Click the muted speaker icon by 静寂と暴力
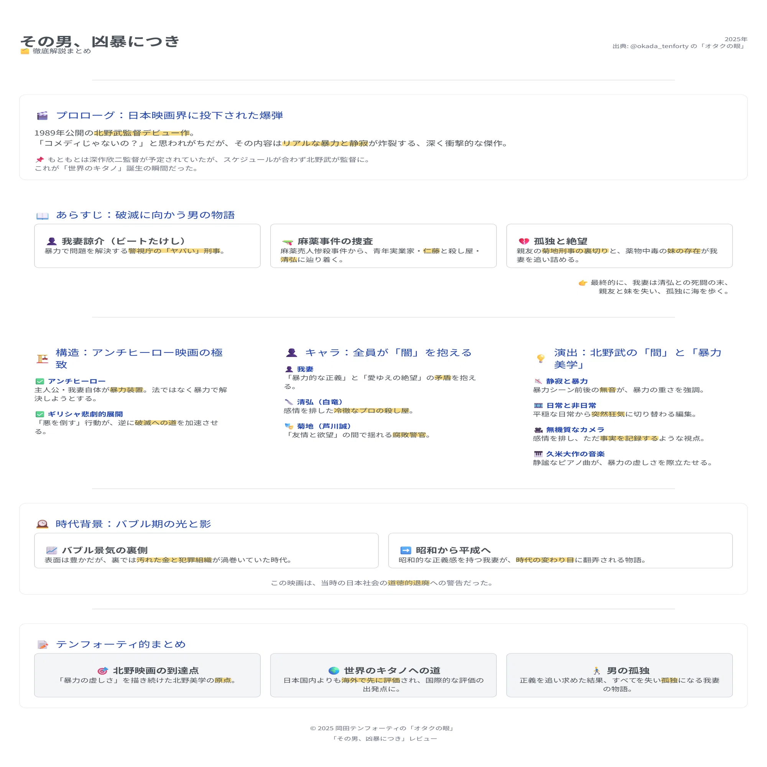Screen dimensions: 767x767 (x=538, y=382)
